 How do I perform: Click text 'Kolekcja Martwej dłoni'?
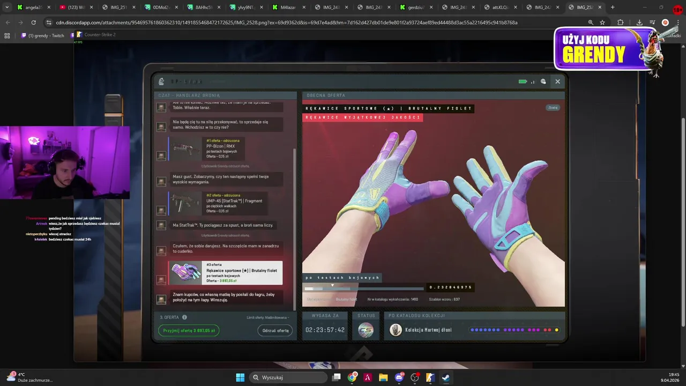428,330
